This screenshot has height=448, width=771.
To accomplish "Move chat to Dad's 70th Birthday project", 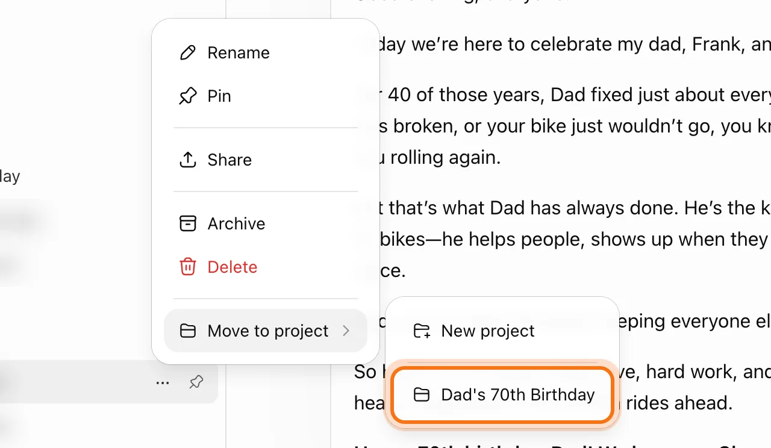I will coord(502,395).
